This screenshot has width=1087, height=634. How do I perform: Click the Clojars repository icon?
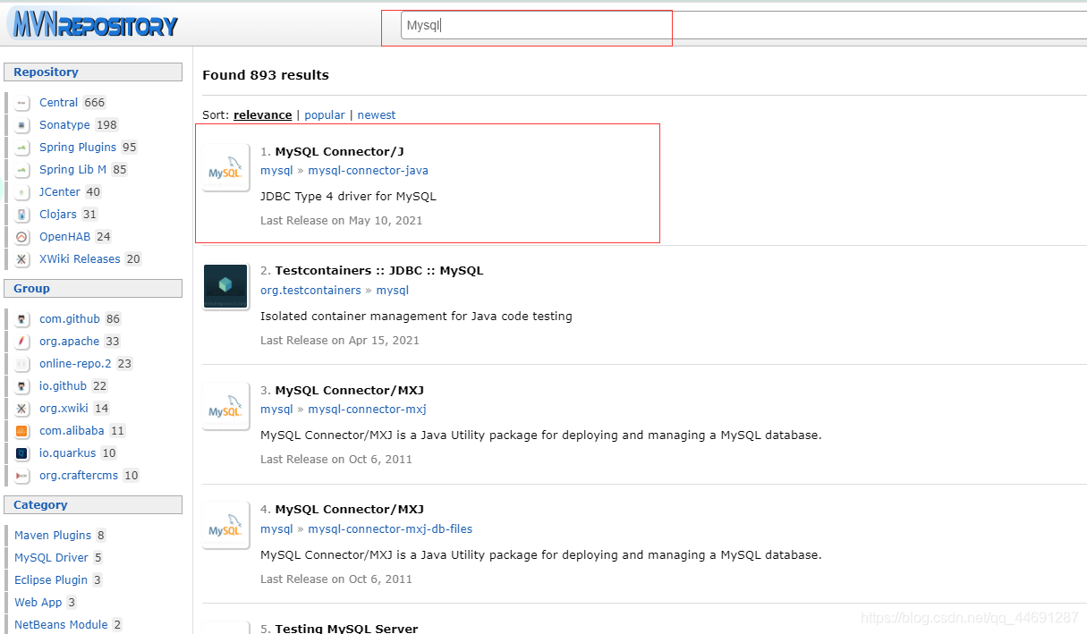click(22, 215)
